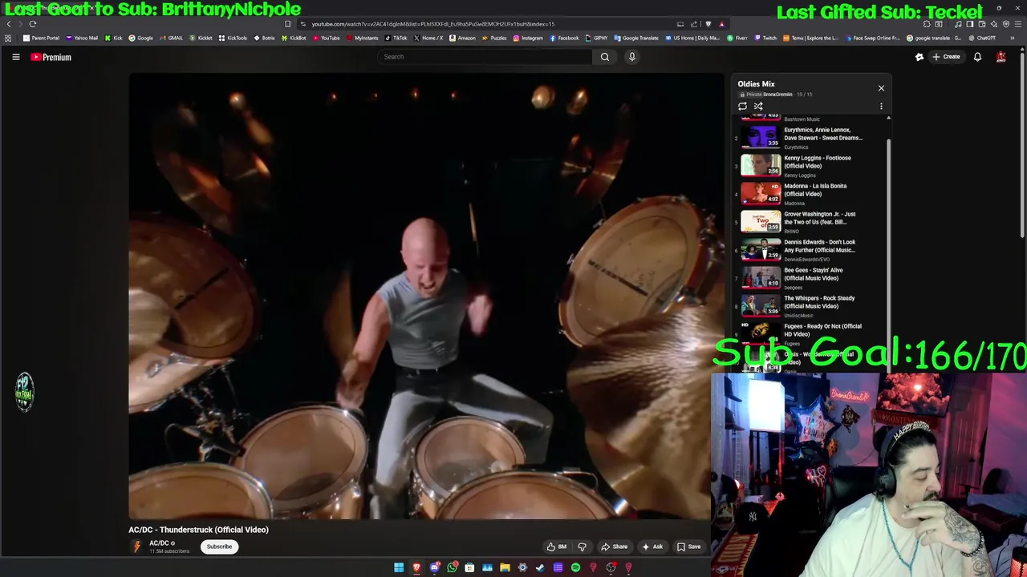Open AC/DC channel name link
The image size is (1027, 577).
click(x=159, y=543)
